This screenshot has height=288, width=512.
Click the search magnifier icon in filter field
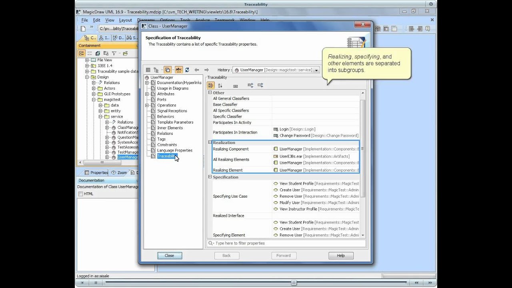tap(211, 243)
